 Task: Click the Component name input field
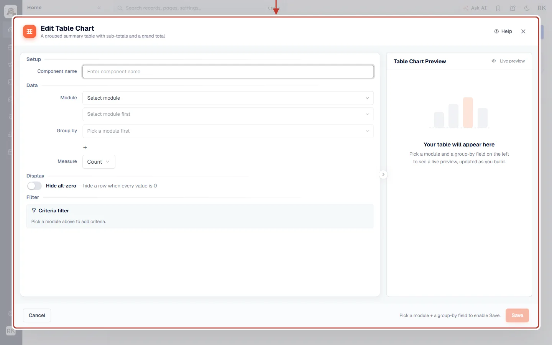[228, 72]
